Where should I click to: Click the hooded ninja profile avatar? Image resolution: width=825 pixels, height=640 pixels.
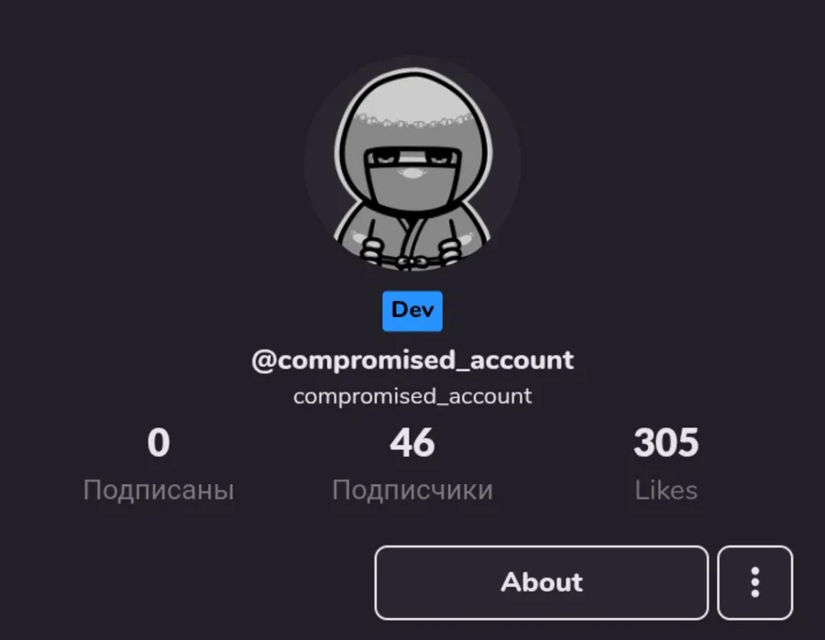(412, 163)
